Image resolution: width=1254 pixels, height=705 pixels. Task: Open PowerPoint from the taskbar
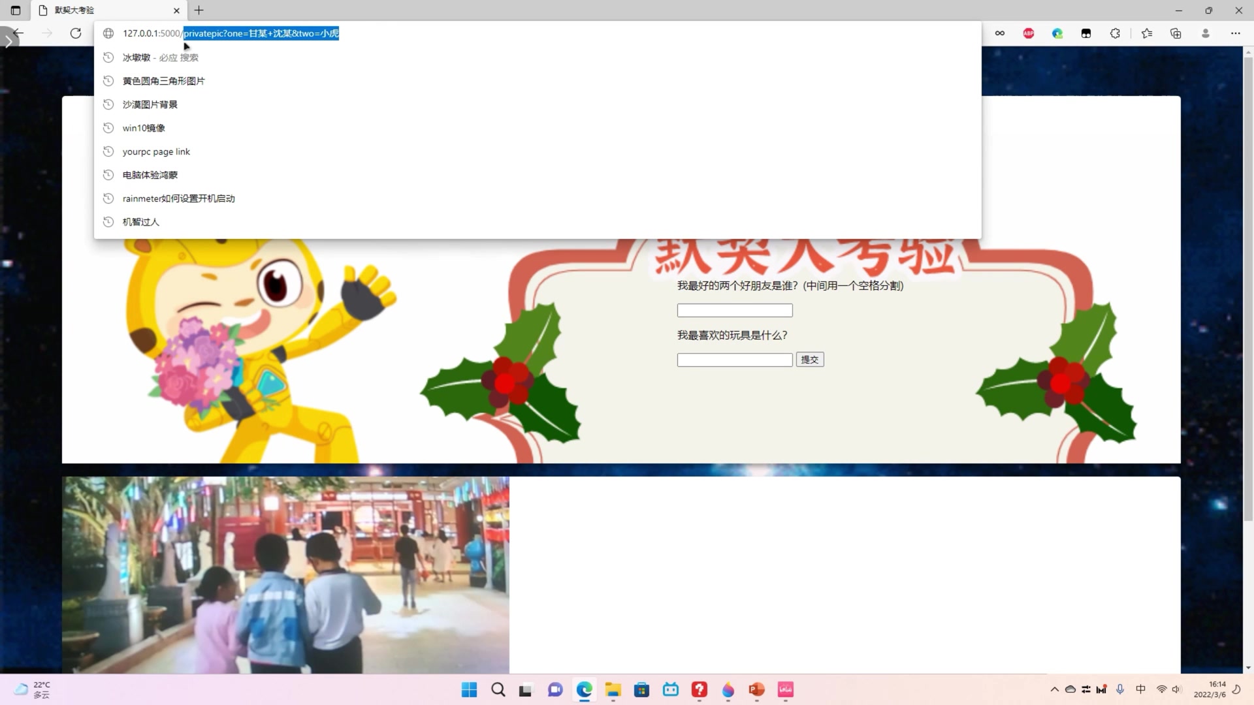tap(757, 690)
